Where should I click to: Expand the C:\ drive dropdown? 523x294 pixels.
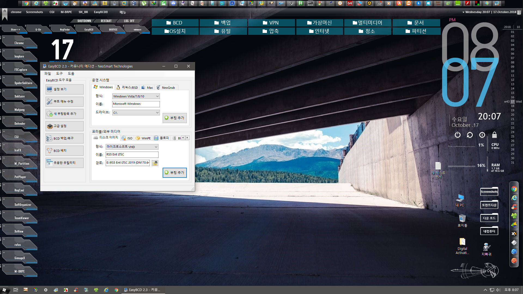point(136,113)
